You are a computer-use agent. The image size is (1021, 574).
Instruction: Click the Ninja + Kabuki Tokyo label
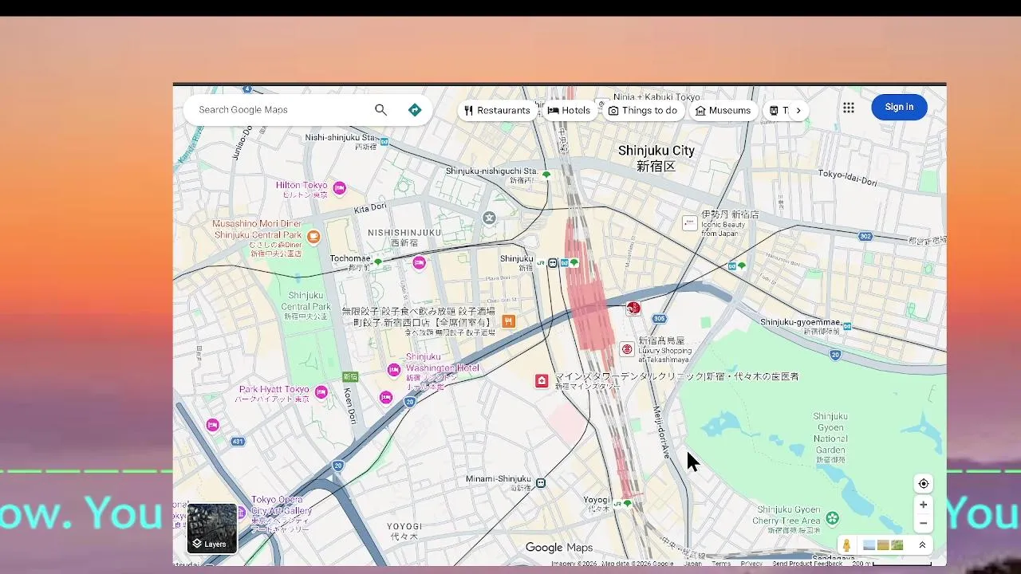click(656, 96)
